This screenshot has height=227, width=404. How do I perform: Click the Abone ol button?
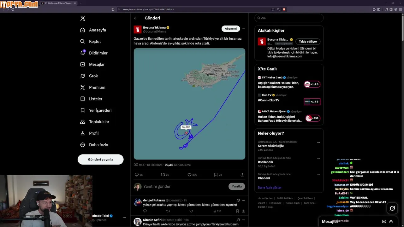231,29
